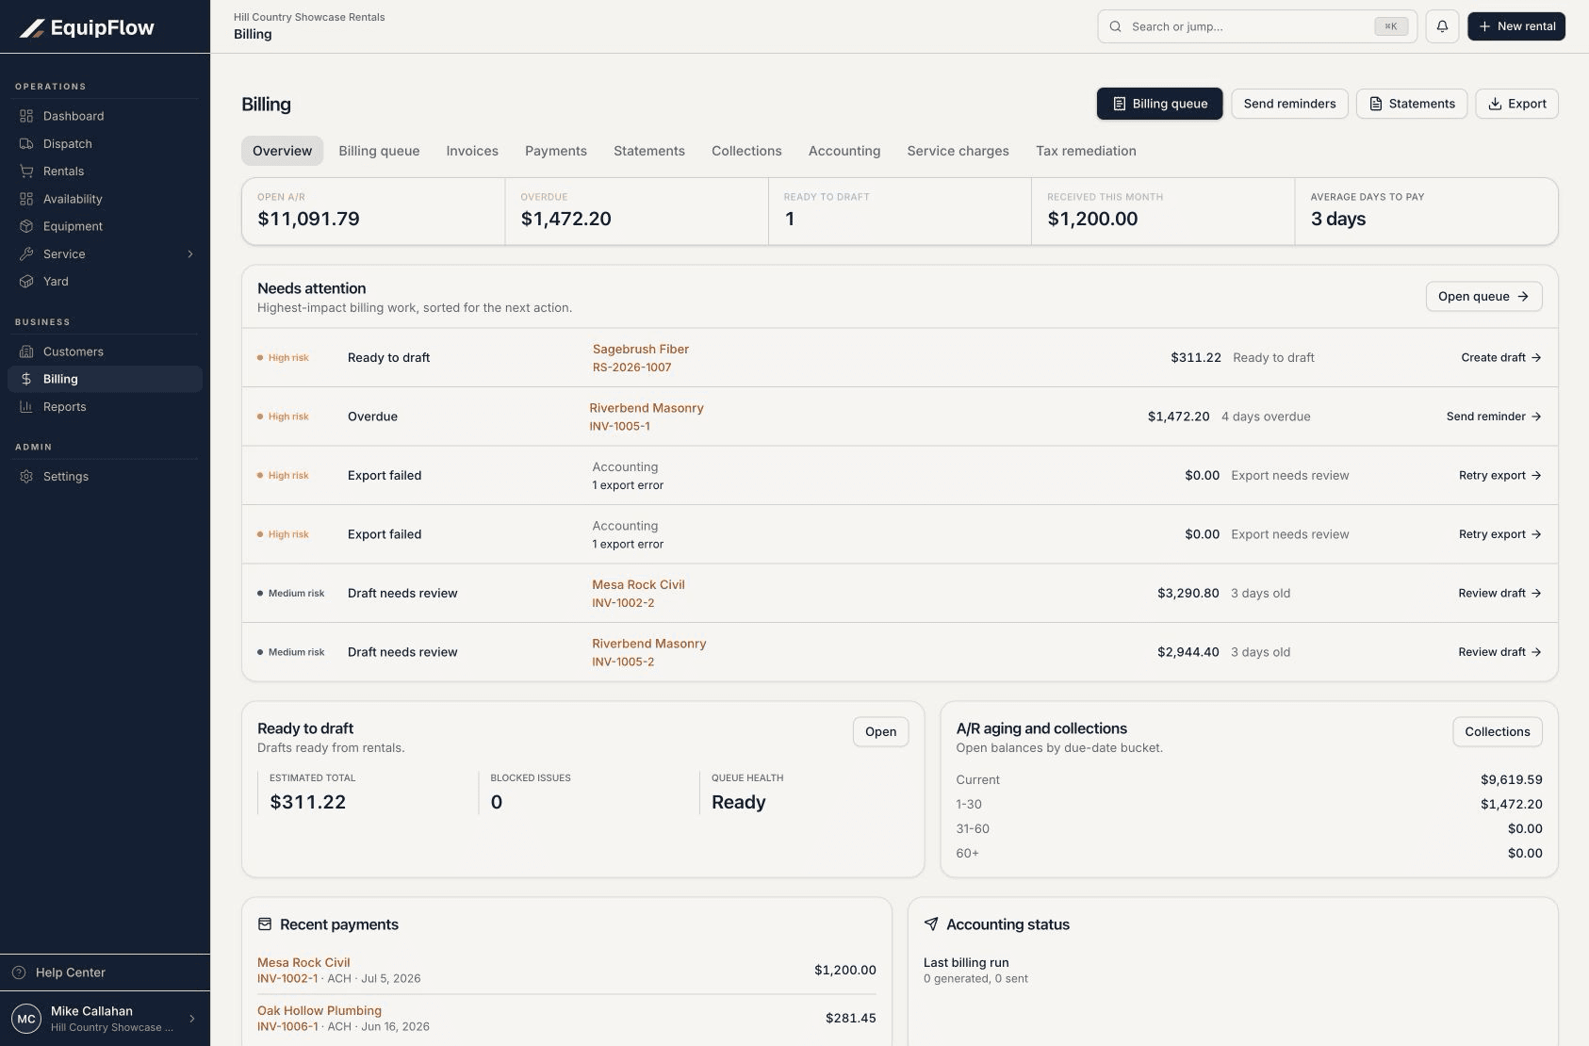Viewport: 1589px width, 1046px height.
Task: Open invoice INV-1006-1 in Recent payments
Action: pyautogui.click(x=287, y=1027)
